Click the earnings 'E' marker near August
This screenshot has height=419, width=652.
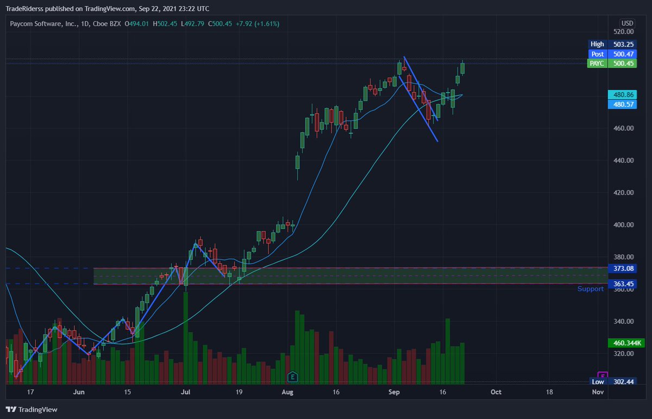pyautogui.click(x=293, y=377)
